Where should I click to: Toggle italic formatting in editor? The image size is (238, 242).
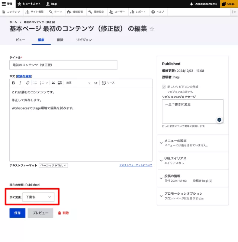[x=20, y=83]
